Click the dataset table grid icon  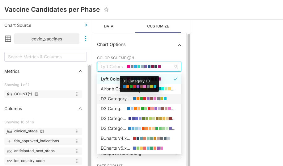8,39
